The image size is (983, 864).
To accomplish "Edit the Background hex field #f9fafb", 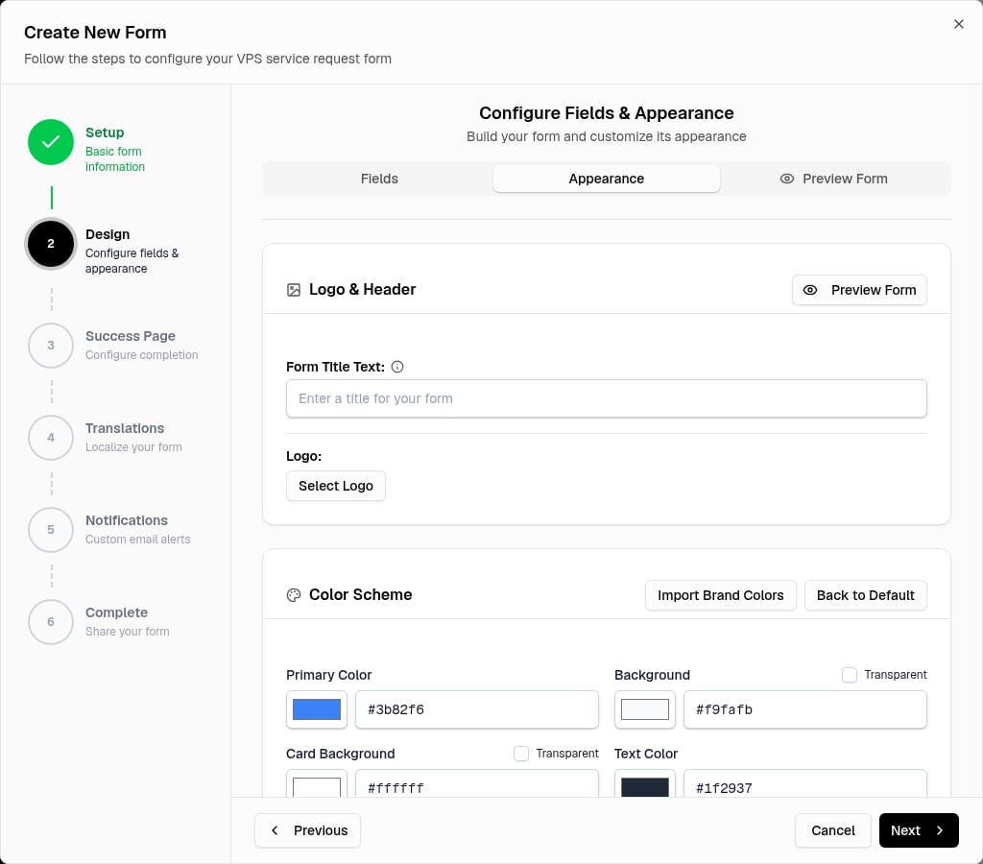I will pyautogui.click(x=805, y=709).
